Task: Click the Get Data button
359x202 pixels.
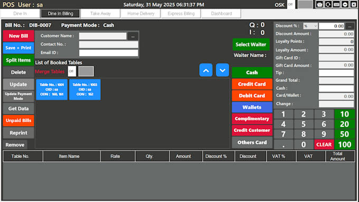Action: 18,108
